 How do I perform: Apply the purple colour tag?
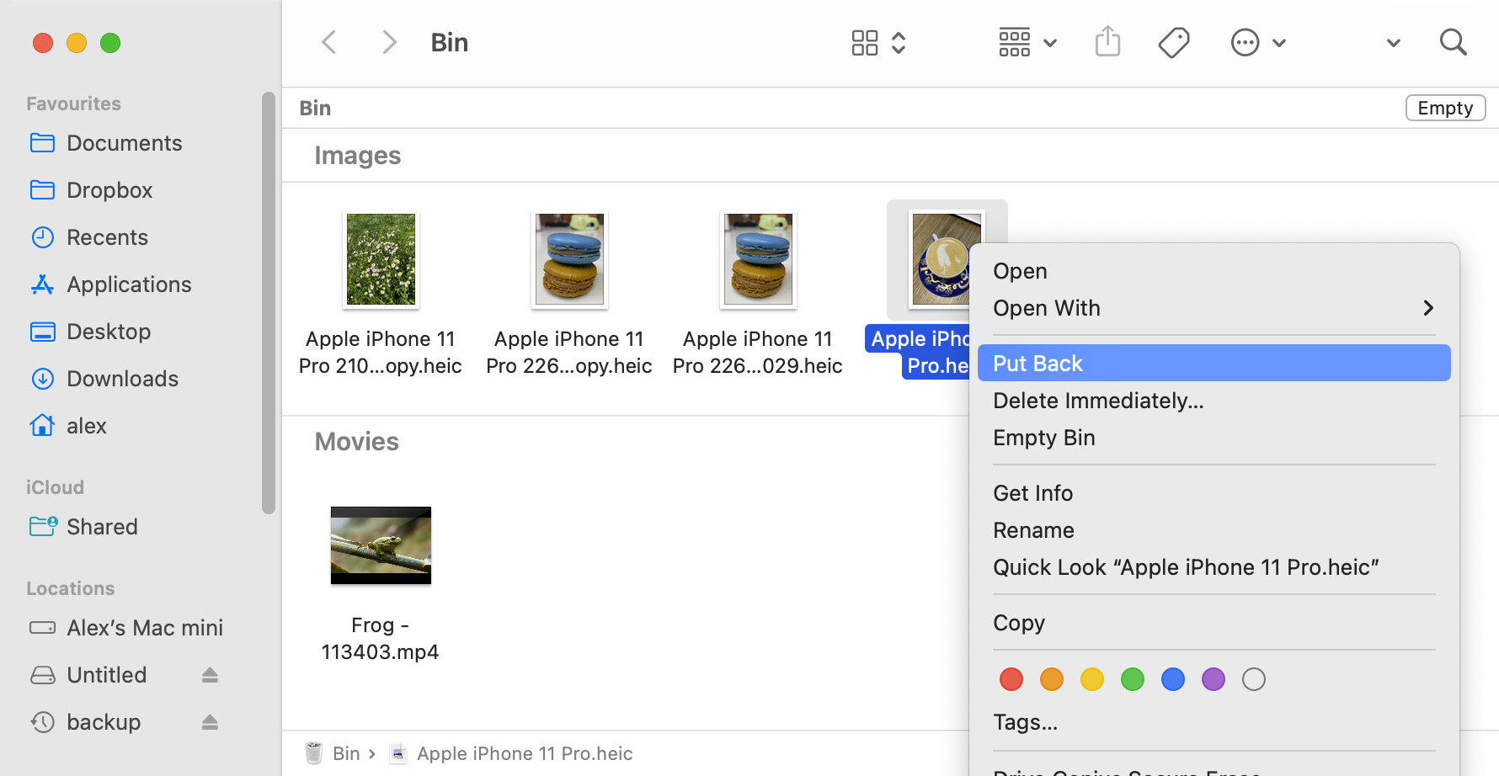pos(1213,679)
